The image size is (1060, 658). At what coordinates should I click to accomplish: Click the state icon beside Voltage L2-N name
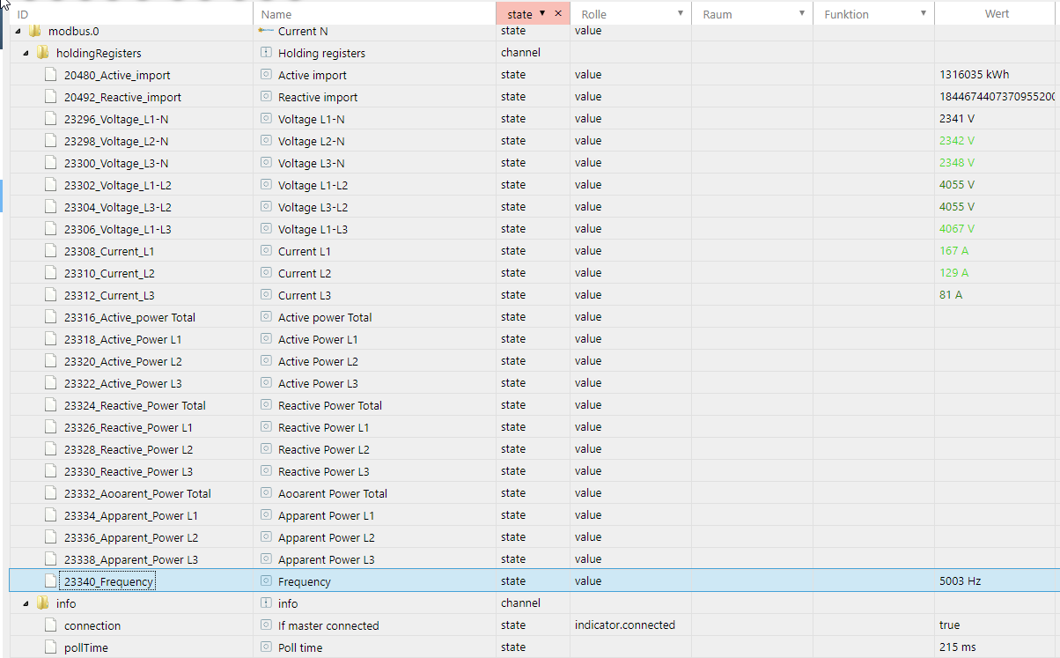click(266, 141)
